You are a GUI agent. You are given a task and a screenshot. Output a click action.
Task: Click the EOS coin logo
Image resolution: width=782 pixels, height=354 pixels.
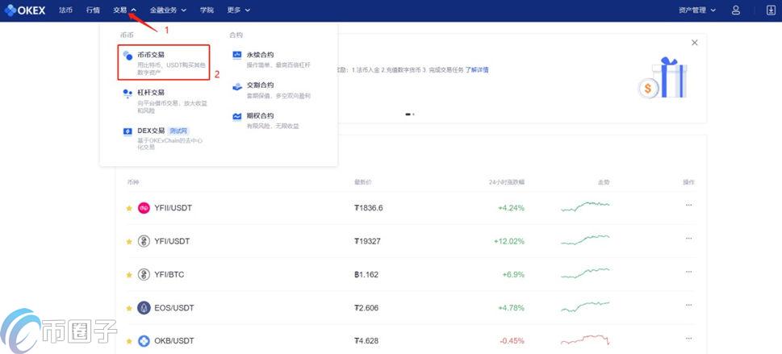tap(144, 308)
